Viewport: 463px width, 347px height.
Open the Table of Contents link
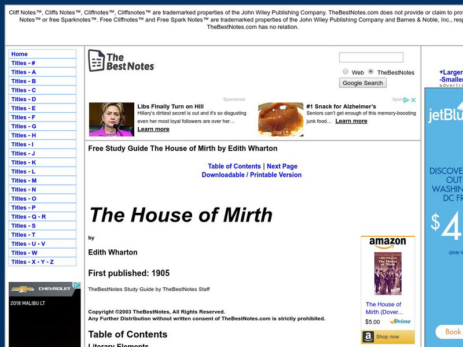coord(234,166)
